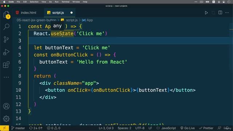This screenshot has width=233, height=131.
Task: Open the Window menu
Action: pos(76,2)
